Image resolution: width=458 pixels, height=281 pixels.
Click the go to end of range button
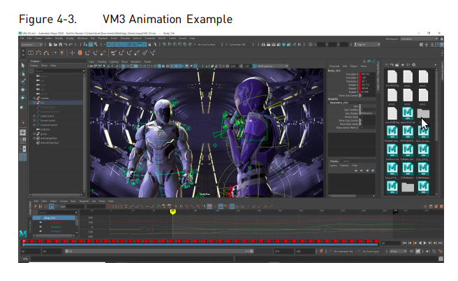tap(441, 243)
